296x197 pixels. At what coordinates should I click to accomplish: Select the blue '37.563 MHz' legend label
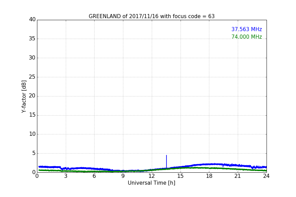click(247, 29)
